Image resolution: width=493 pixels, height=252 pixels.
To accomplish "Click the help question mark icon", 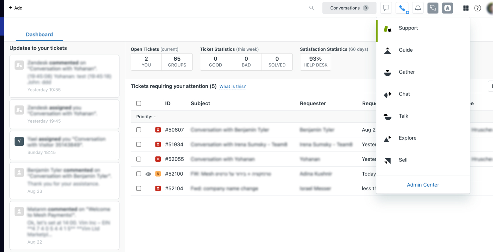I will point(478,8).
